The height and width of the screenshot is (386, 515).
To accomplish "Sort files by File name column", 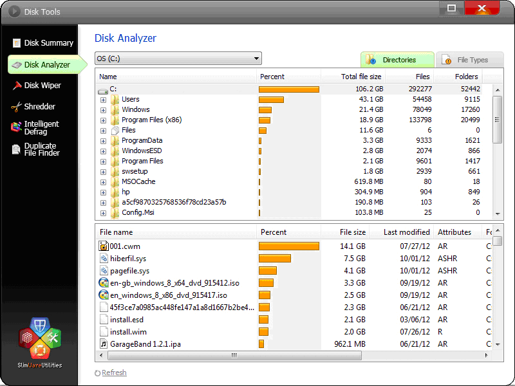I will click(176, 232).
